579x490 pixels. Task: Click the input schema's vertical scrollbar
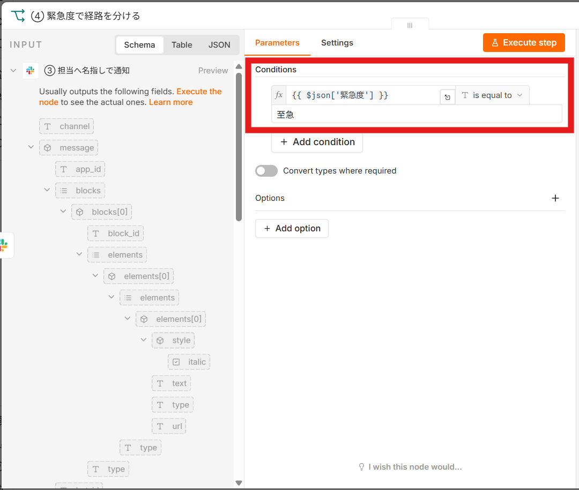pos(239,147)
